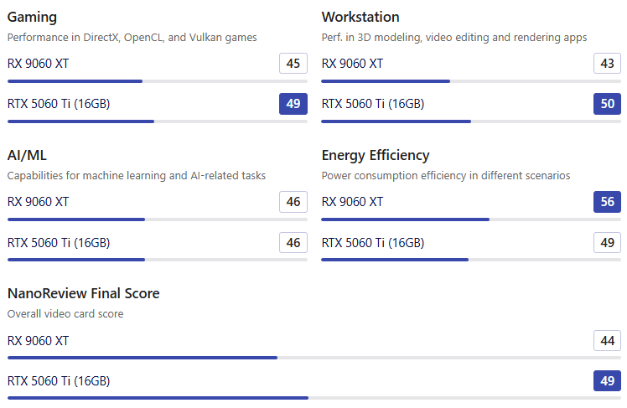Click RX 9060 XT Final Score progress bar
This screenshot has width=627, height=408.
coord(313,358)
